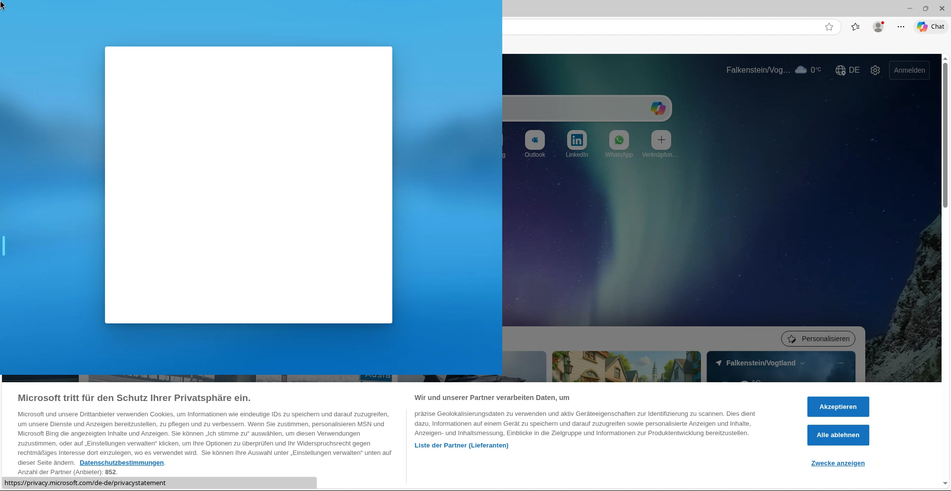Open the browser three-dot settings menu
This screenshot has width=951, height=491.
(900, 27)
